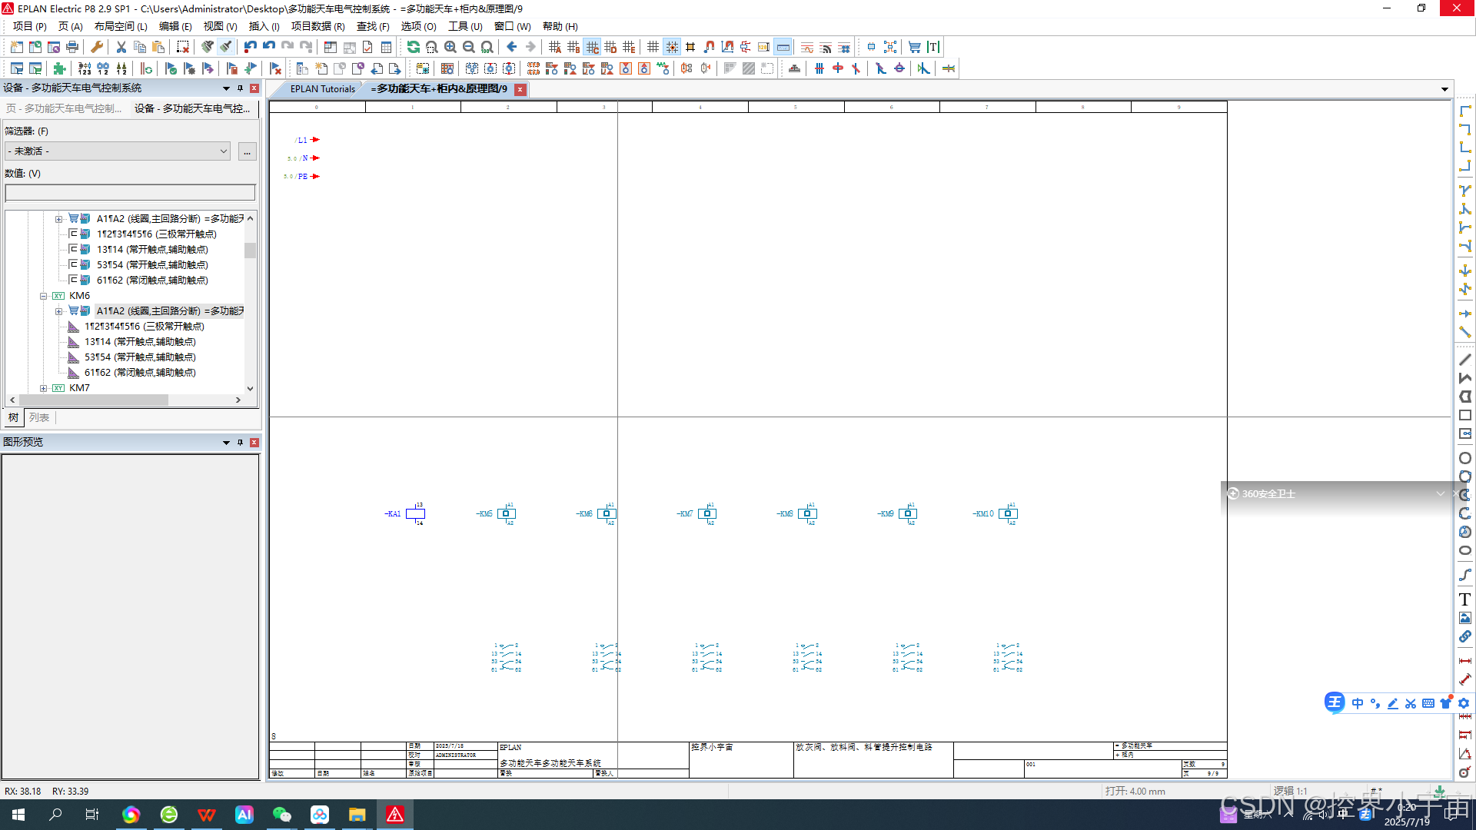Click the blue Back navigation arrow
This screenshot has width=1476, height=830.
[512, 48]
